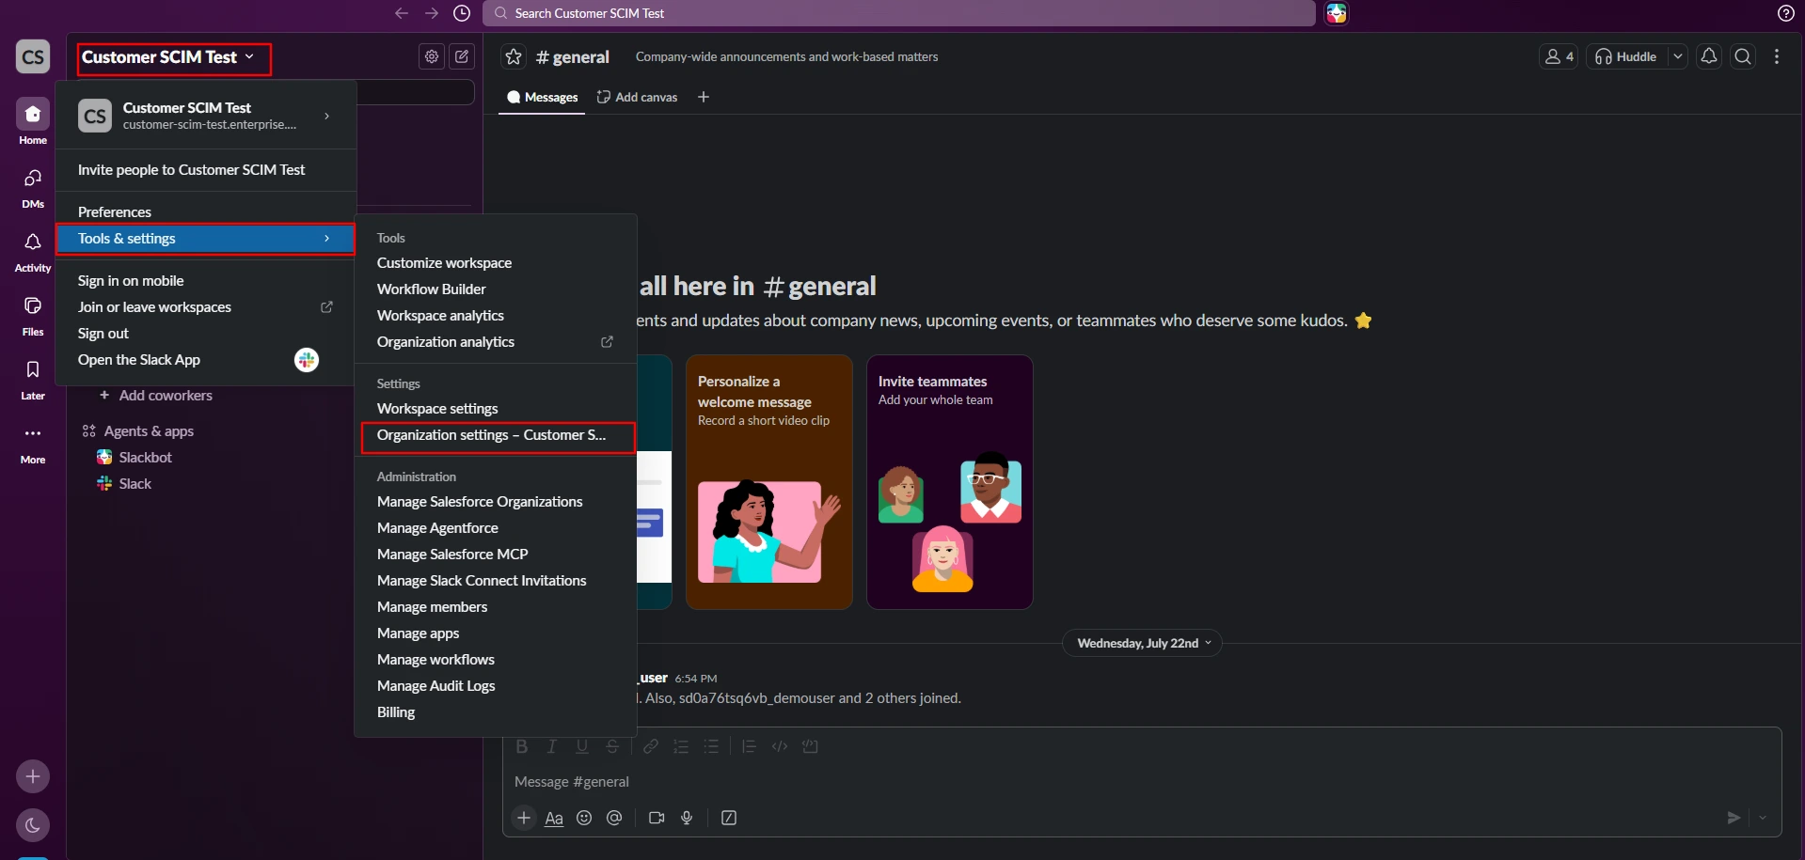View the 4 channel members
This screenshot has height=860, width=1805.
pyautogui.click(x=1559, y=56)
